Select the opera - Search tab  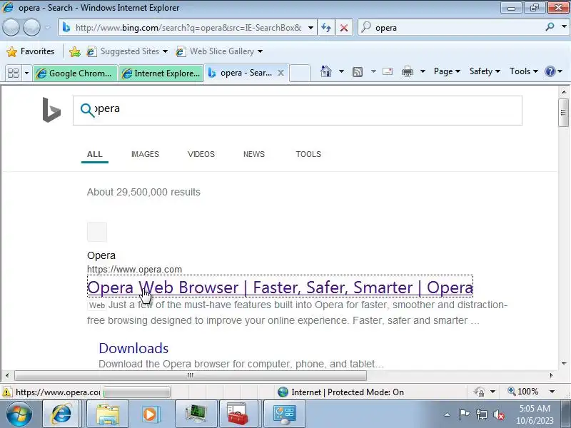point(240,73)
